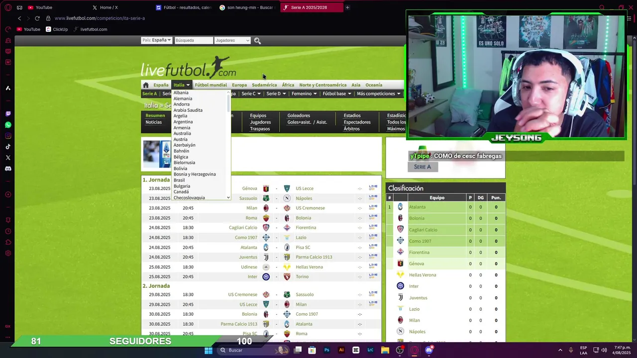637x358 pixels.
Task: Reload the page with the refresh icon
Action: pos(37,18)
